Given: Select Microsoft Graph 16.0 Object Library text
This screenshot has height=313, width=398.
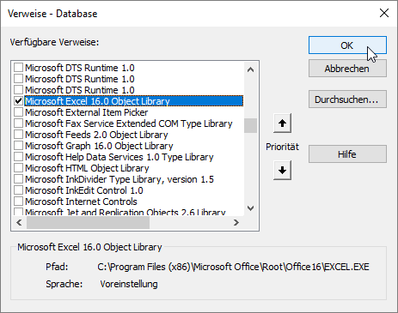Looking at the screenshot, I should [x=99, y=146].
